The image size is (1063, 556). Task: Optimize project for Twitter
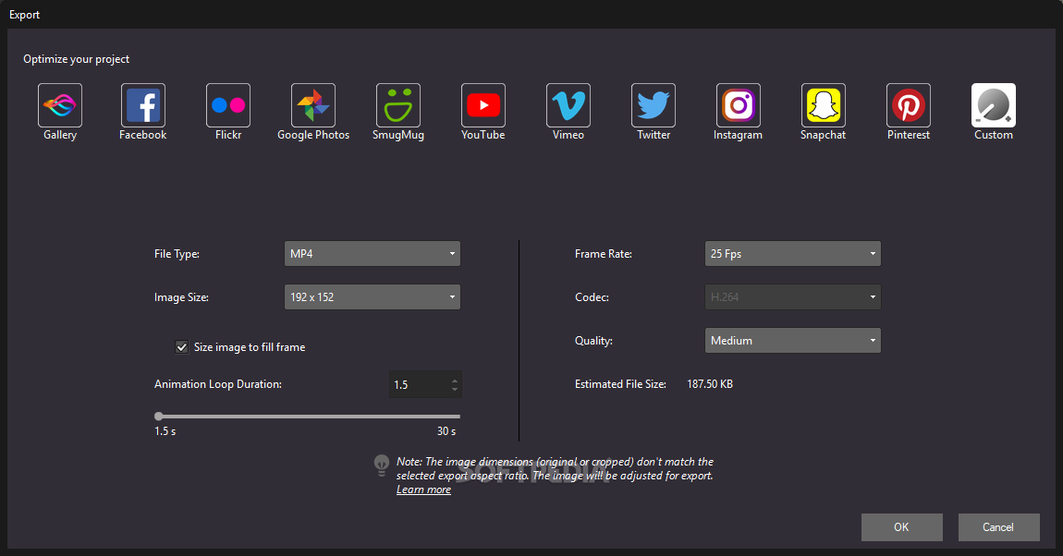pos(654,105)
